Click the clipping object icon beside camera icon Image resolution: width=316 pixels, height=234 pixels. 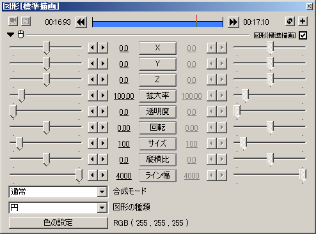(x=26, y=21)
